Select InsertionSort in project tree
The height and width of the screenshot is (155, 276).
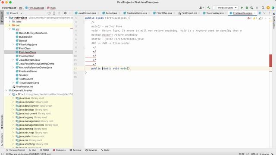click(27, 56)
